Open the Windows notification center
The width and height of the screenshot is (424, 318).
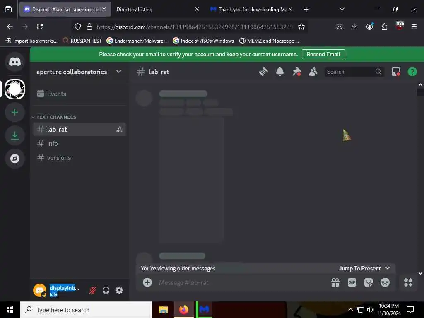point(410,310)
